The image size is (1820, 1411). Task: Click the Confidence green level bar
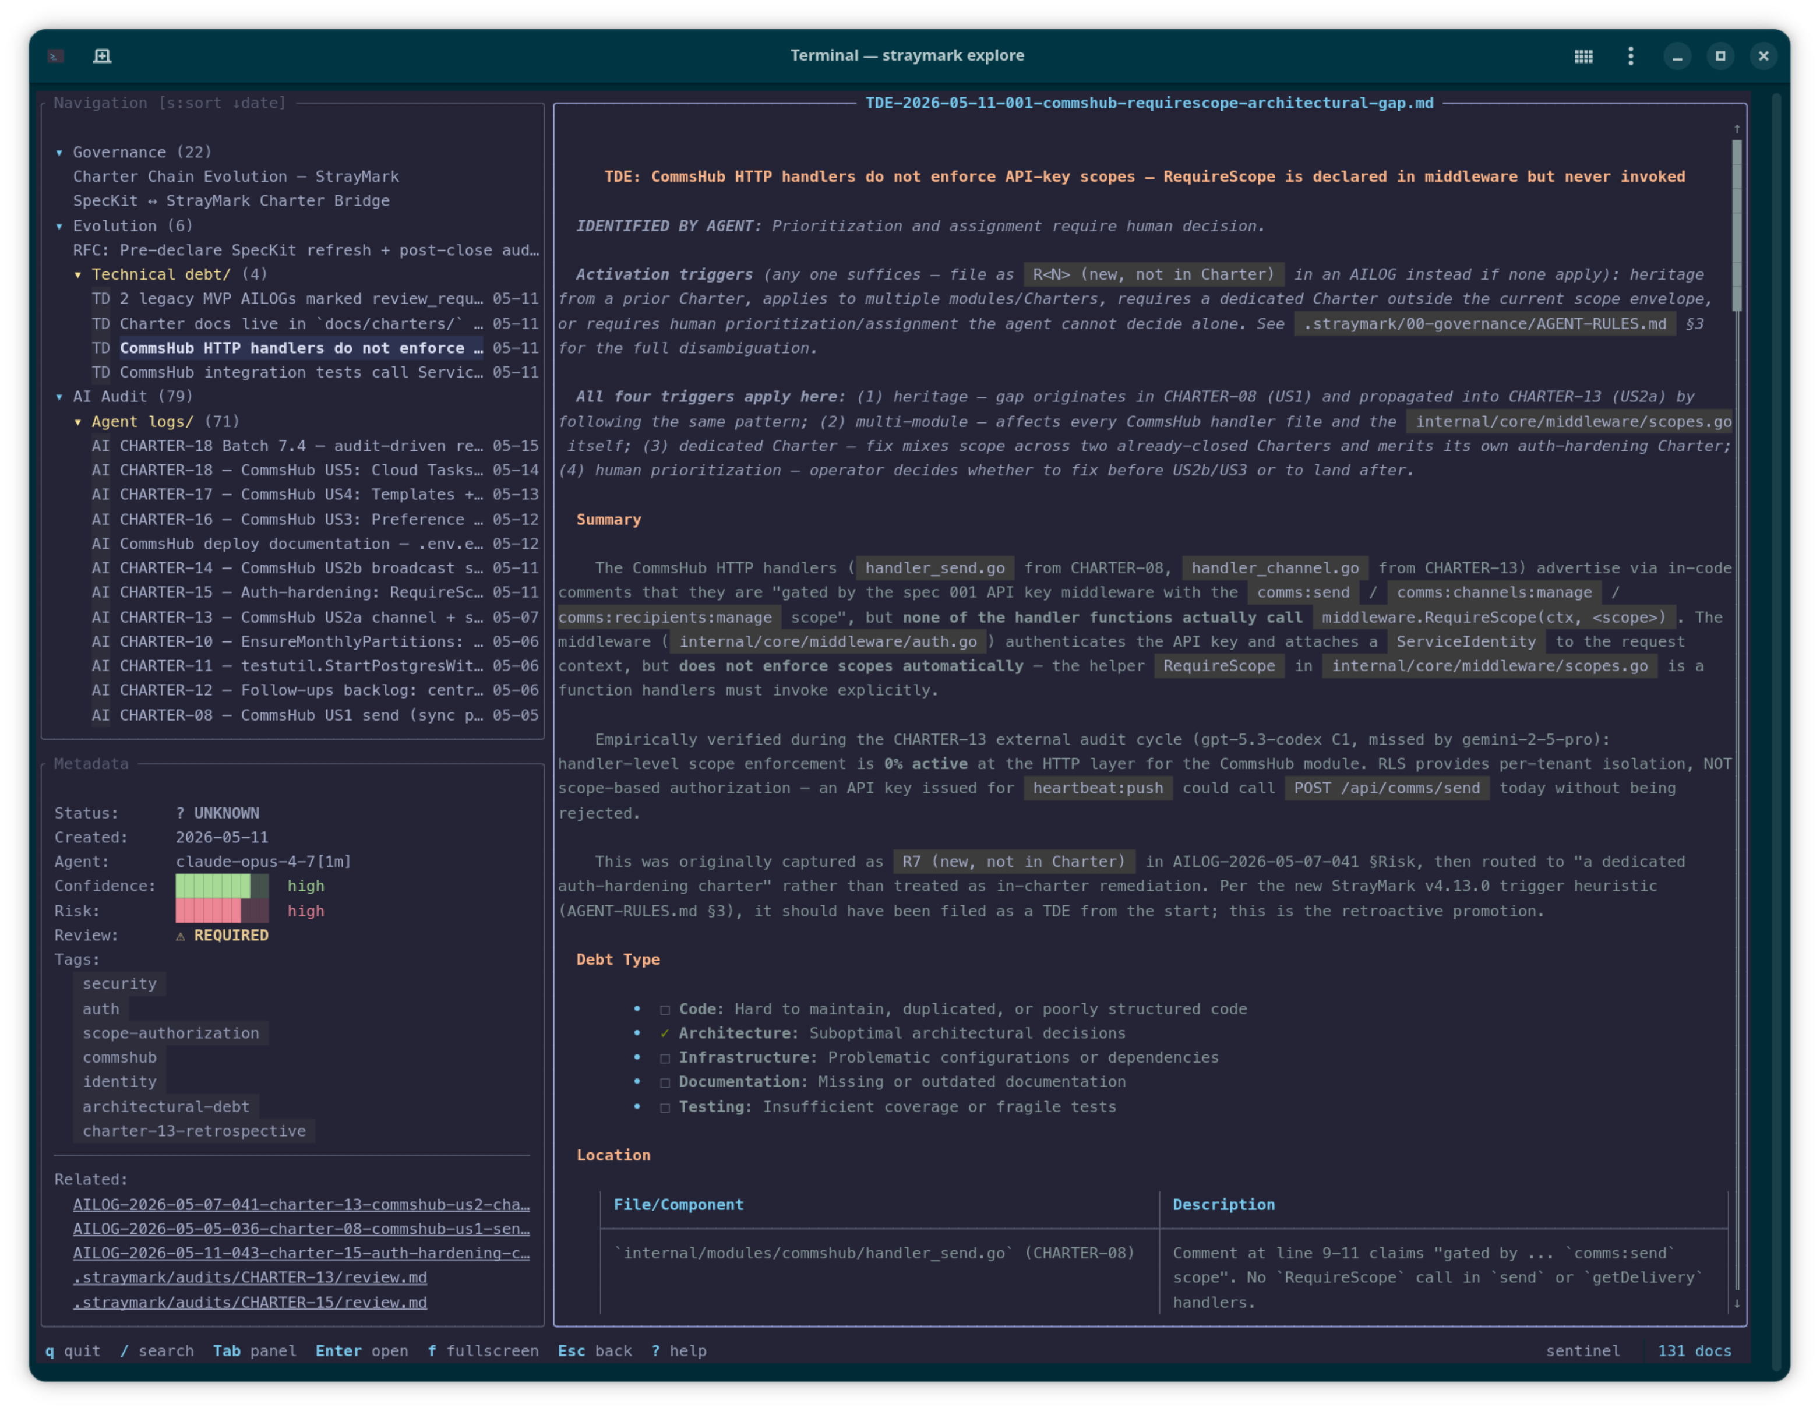click(221, 887)
